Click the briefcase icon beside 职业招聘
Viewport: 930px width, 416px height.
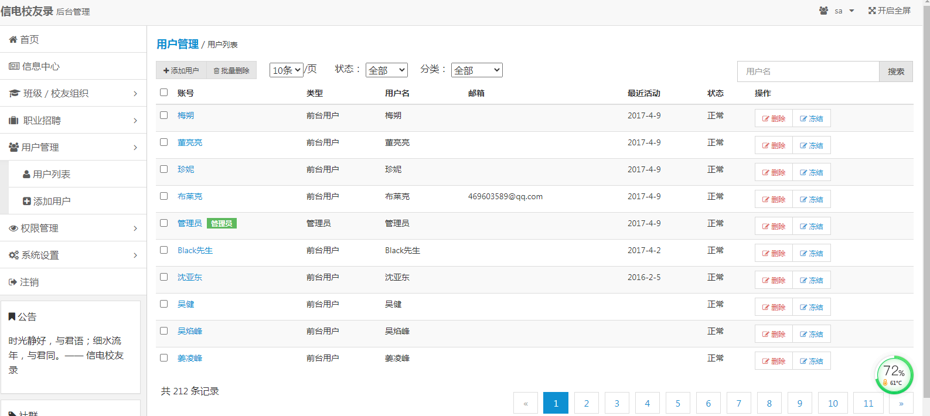pyautogui.click(x=14, y=121)
